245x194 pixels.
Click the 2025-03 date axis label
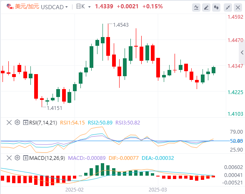[x=157, y=190]
